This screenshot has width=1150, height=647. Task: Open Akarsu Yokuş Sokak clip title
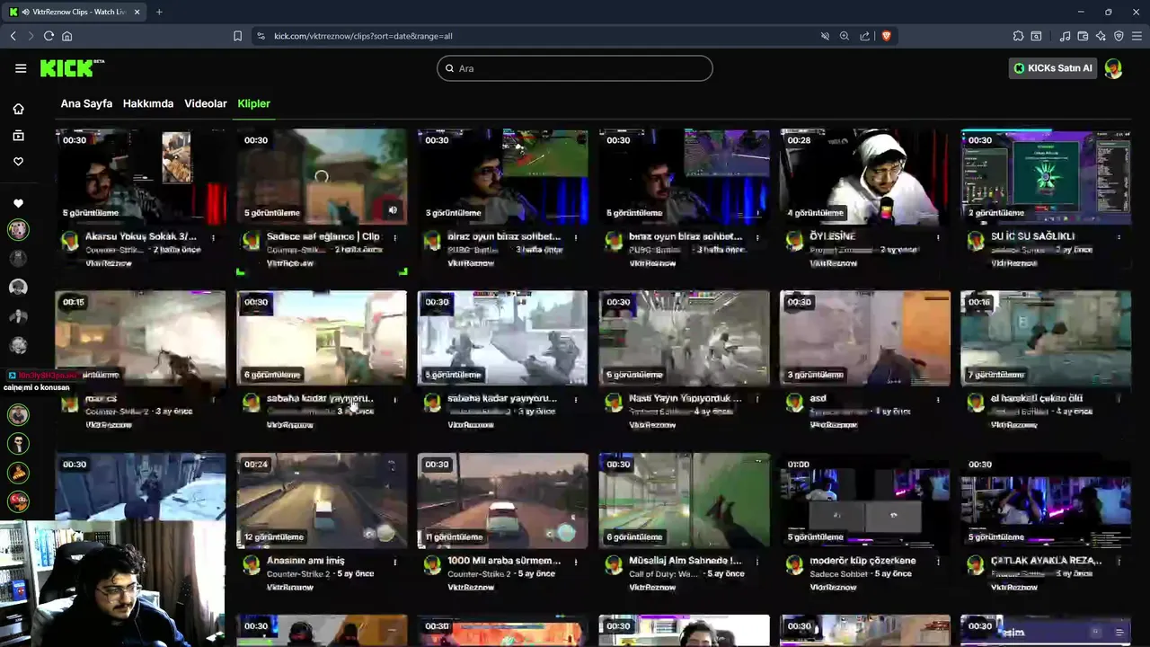point(141,236)
